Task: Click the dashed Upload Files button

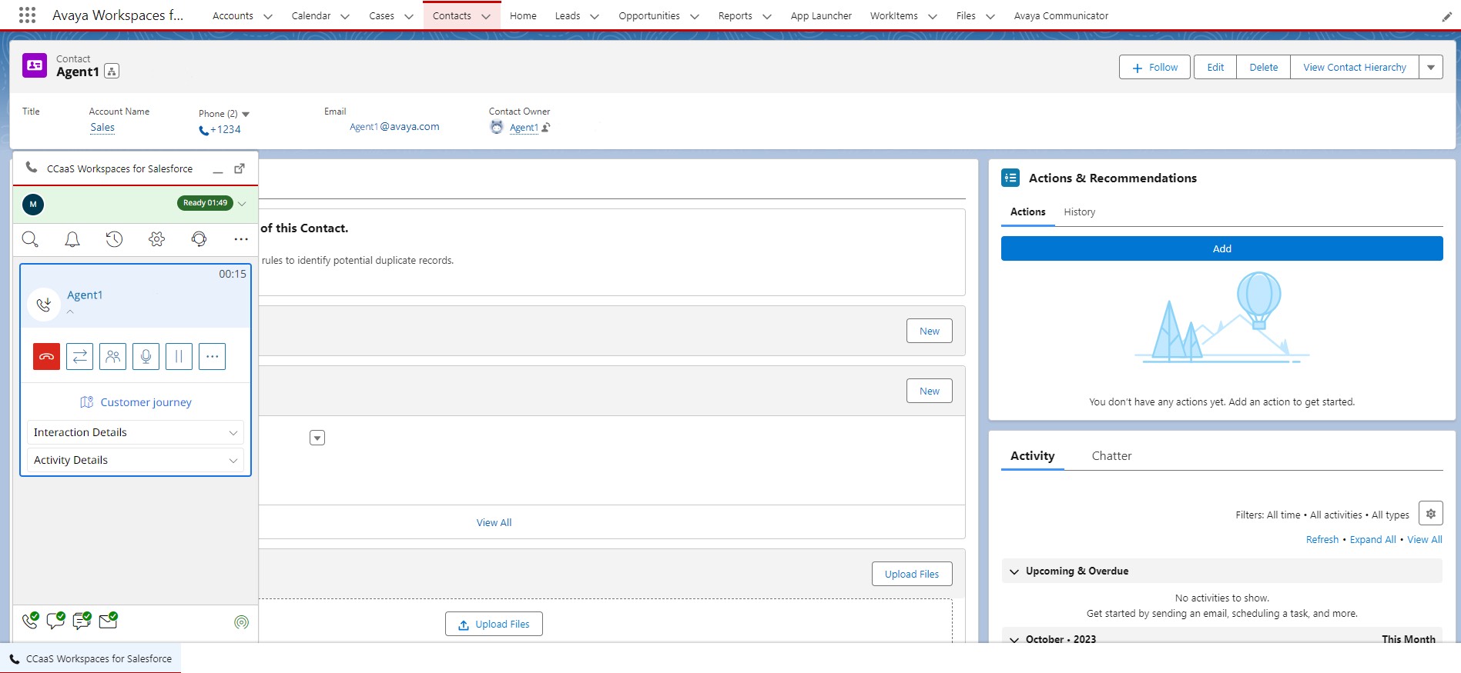Action: (x=494, y=624)
